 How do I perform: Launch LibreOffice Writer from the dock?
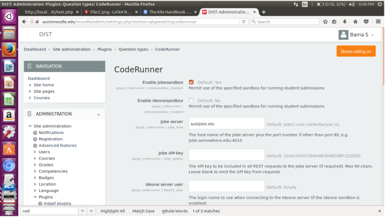pyautogui.click(x=8, y=66)
